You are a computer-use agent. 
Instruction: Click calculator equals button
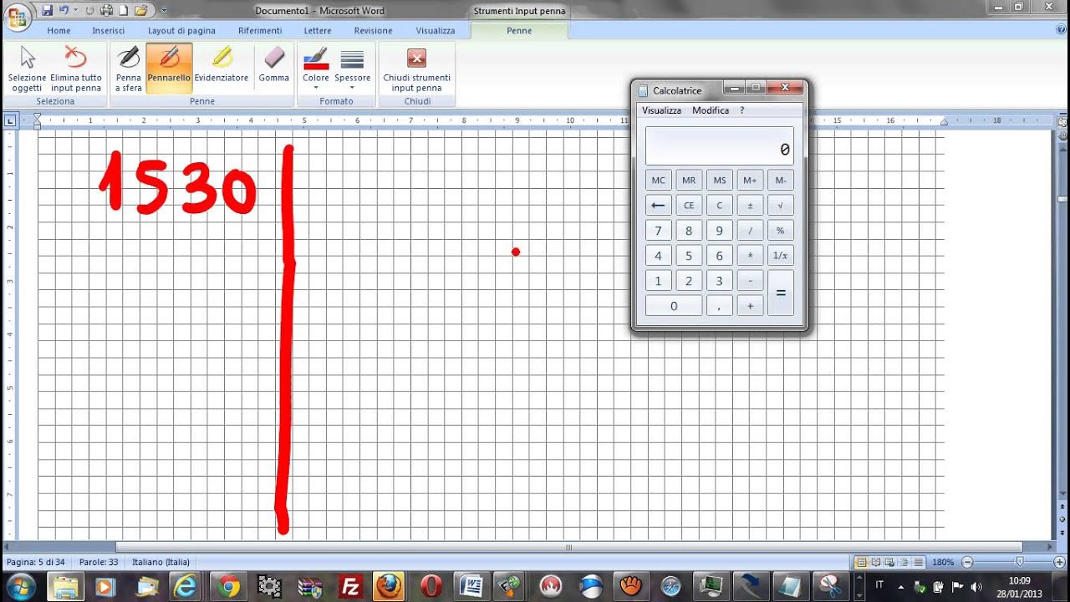coord(781,293)
